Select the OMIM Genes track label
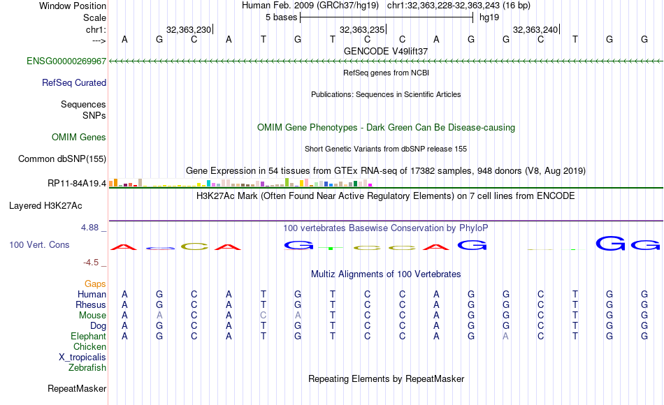Viewport: 664px width, 405px height. coord(78,137)
